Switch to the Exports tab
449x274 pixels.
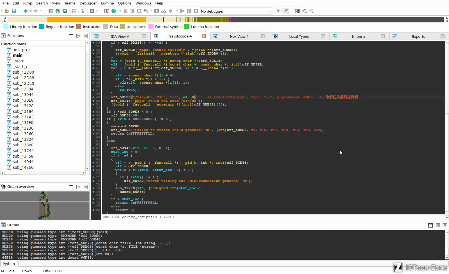coord(418,36)
